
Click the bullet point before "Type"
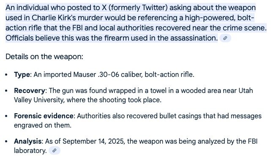coord(6,75)
